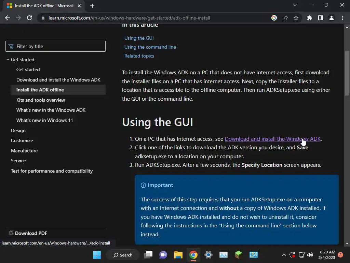Open File Explorer from the taskbar

tap(178, 255)
